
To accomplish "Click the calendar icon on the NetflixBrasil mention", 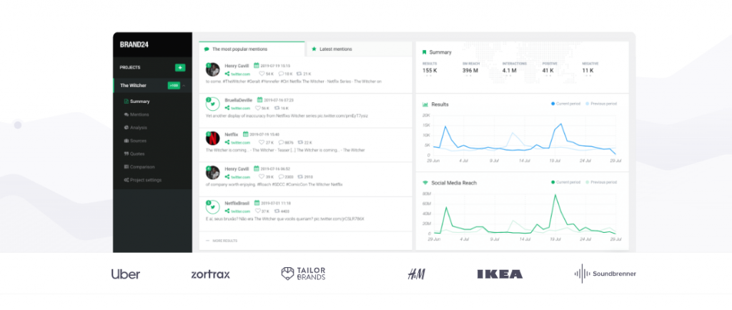I will tap(257, 203).
